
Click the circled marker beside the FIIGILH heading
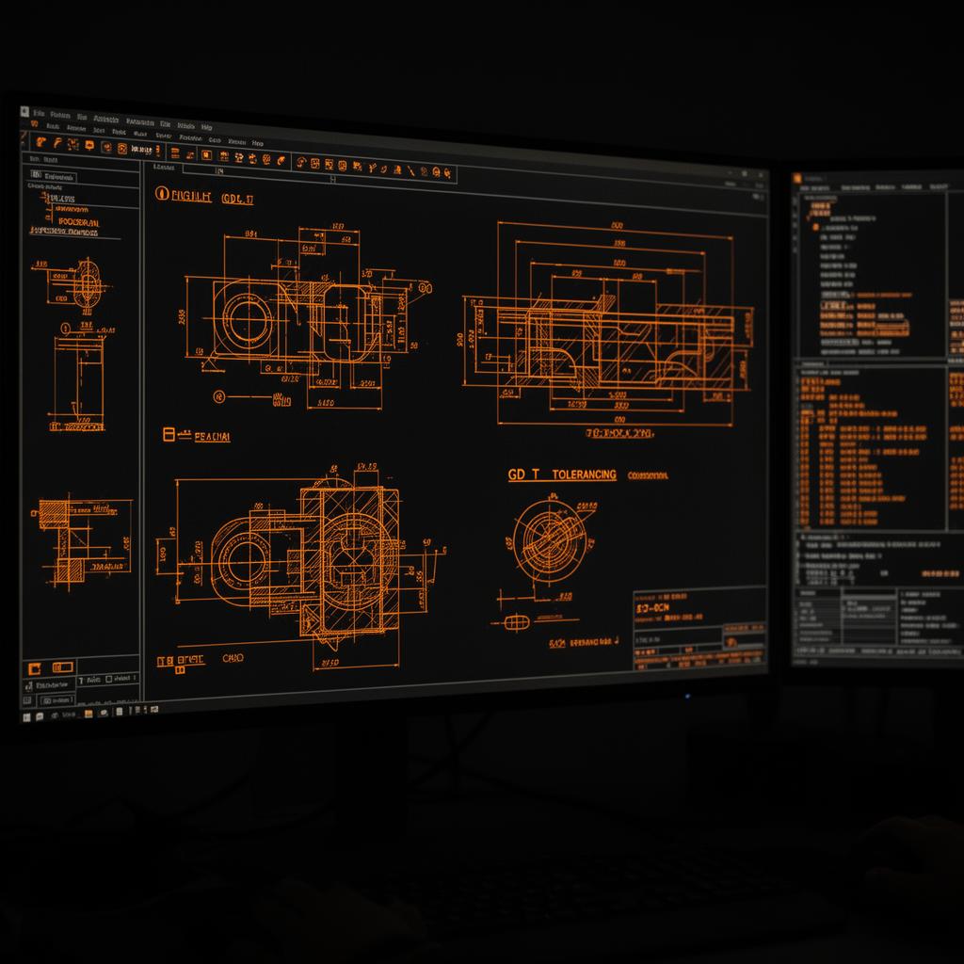[x=162, y=194]
